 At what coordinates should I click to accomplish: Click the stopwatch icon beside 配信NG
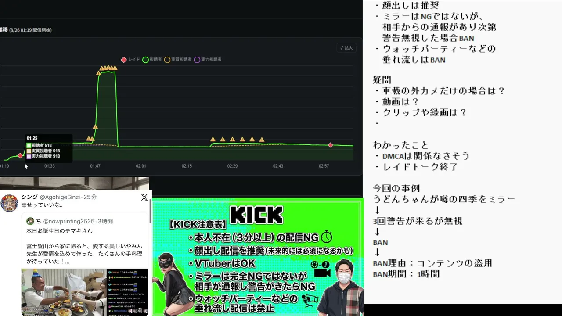coord(327,237)
